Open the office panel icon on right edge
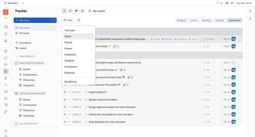This screenshot has height=137, width=255. [x=250, y=19]
